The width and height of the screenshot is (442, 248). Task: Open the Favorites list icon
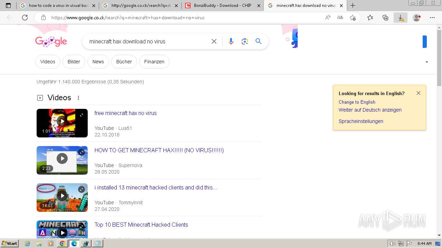(370, 18)
